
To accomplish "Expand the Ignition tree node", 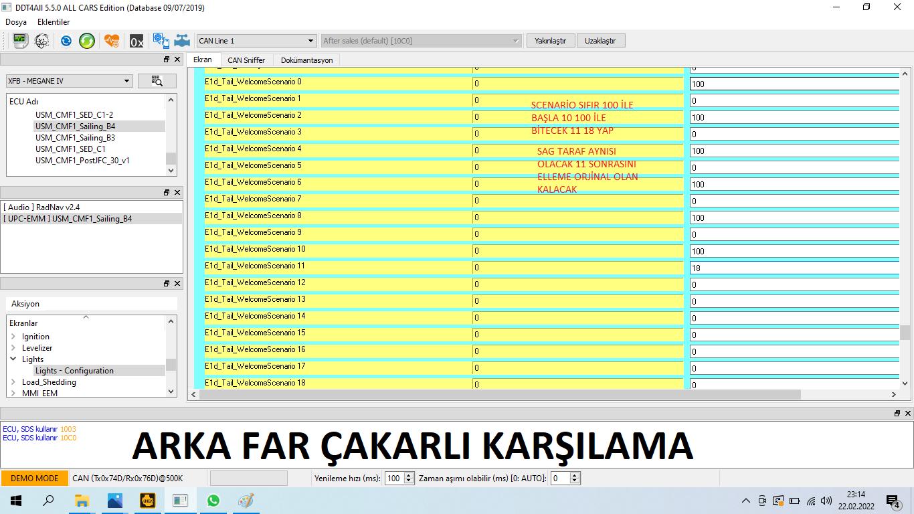I will click(13, 337).
